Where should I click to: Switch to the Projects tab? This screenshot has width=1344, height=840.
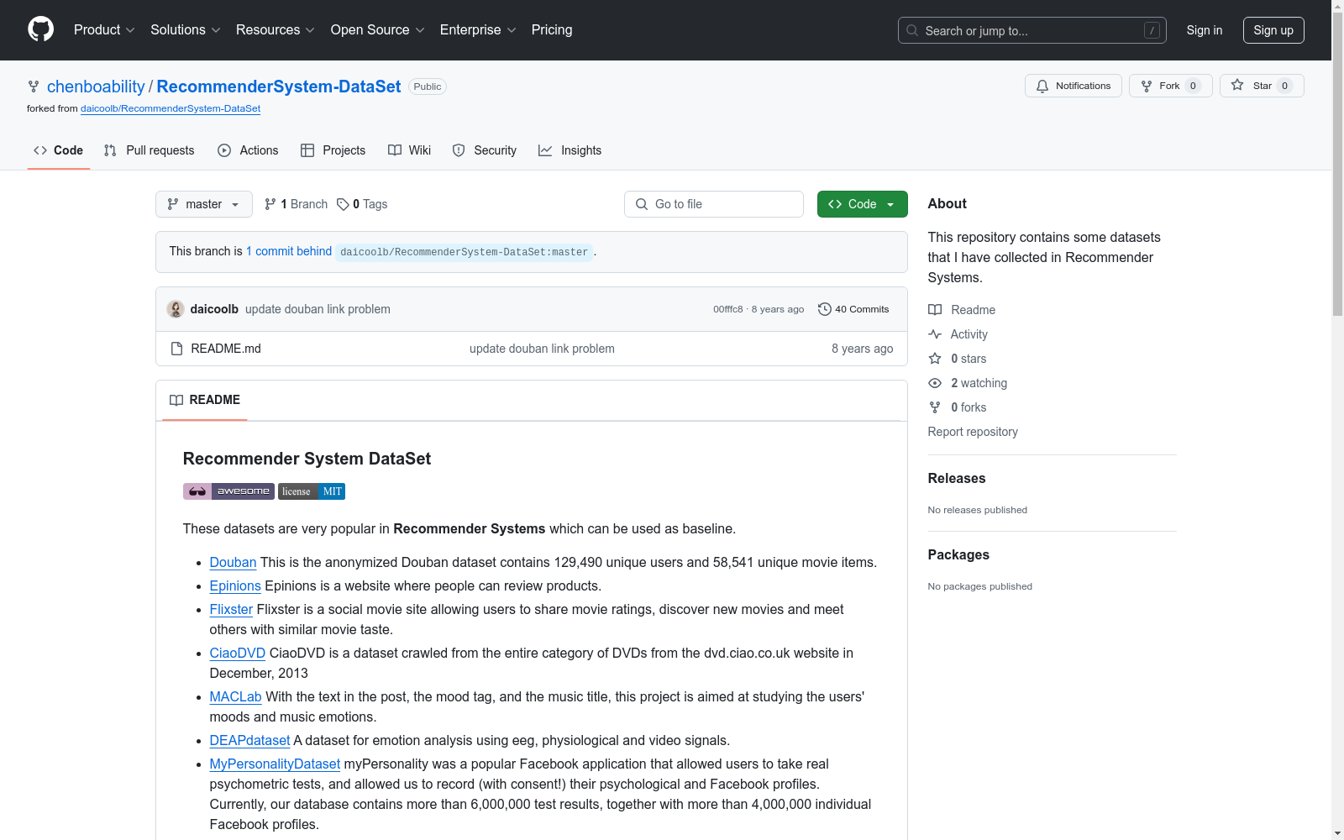333,150
